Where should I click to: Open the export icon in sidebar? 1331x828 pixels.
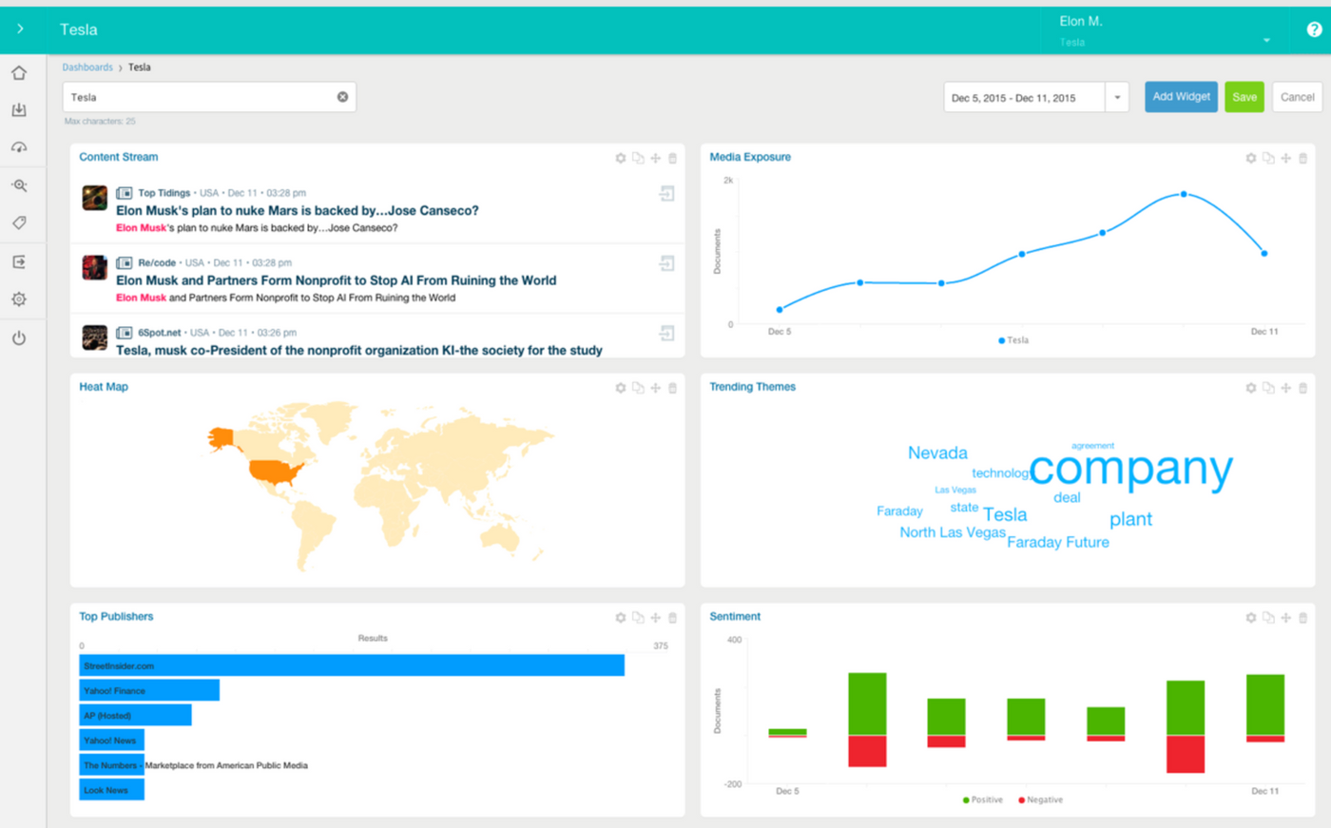19,261
